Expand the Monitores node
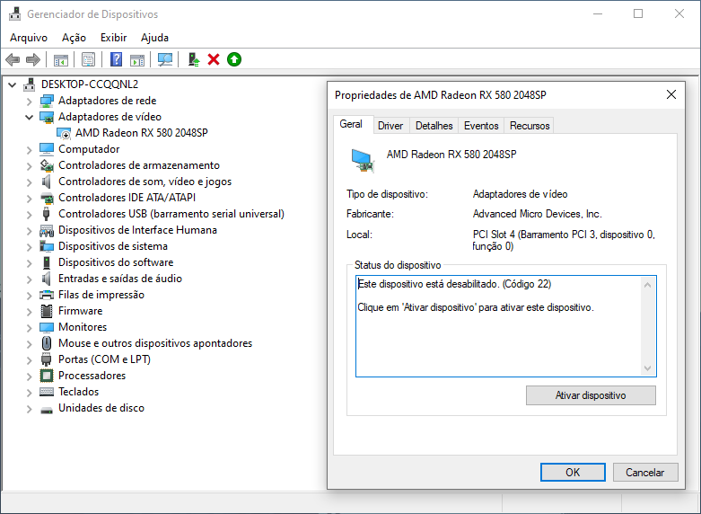701x514 pixels. (x=29, y=328)
